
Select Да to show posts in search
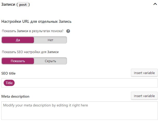pyautogui.click(x=18, y=40)
